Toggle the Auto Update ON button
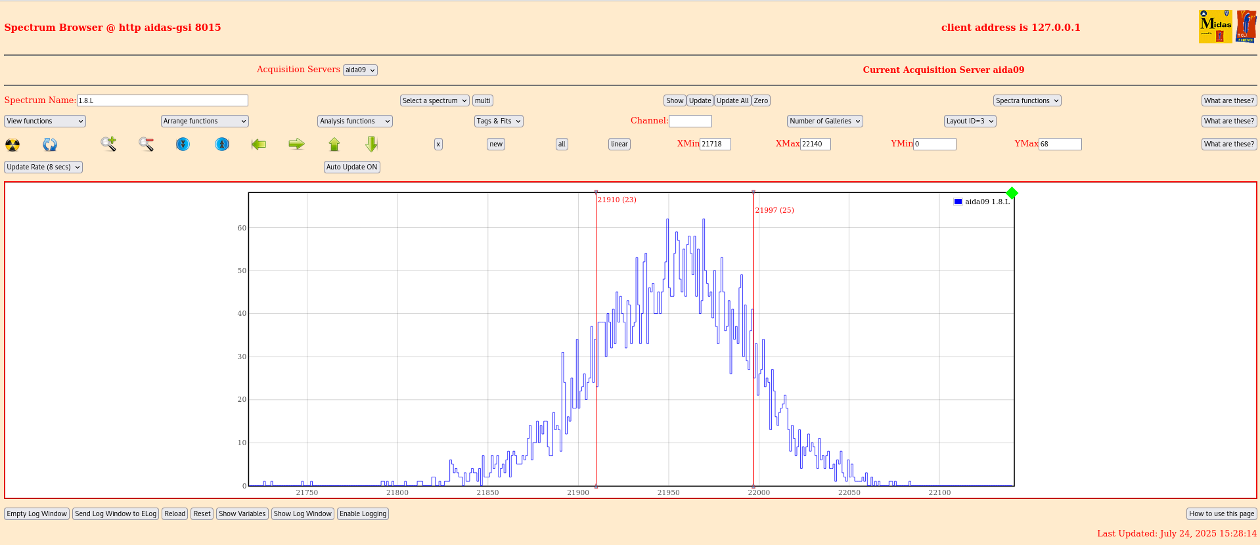The width and height of the screenshot is (1260, 545). coord(351,167)
